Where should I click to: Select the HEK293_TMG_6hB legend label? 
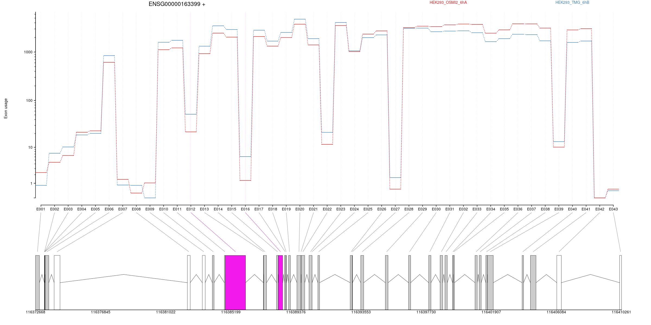point(572,2)
